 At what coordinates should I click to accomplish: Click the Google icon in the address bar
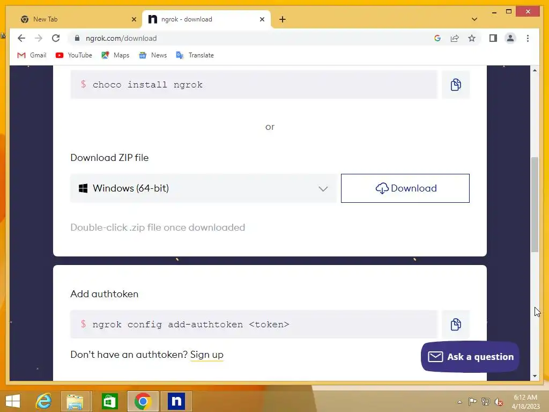coord(437,38)
